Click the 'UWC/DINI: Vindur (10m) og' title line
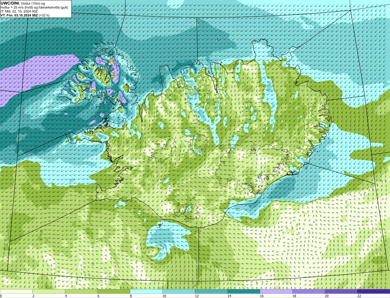390x298 pixels. (x=23, y=3)
